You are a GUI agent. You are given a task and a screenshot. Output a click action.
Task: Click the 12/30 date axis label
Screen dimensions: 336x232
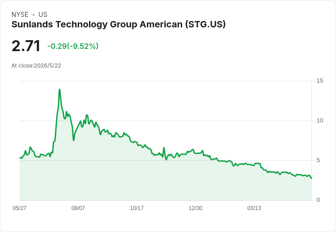(195, 208)
